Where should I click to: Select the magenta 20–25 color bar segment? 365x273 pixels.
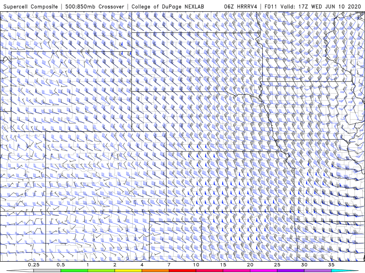tap(264, 271)
